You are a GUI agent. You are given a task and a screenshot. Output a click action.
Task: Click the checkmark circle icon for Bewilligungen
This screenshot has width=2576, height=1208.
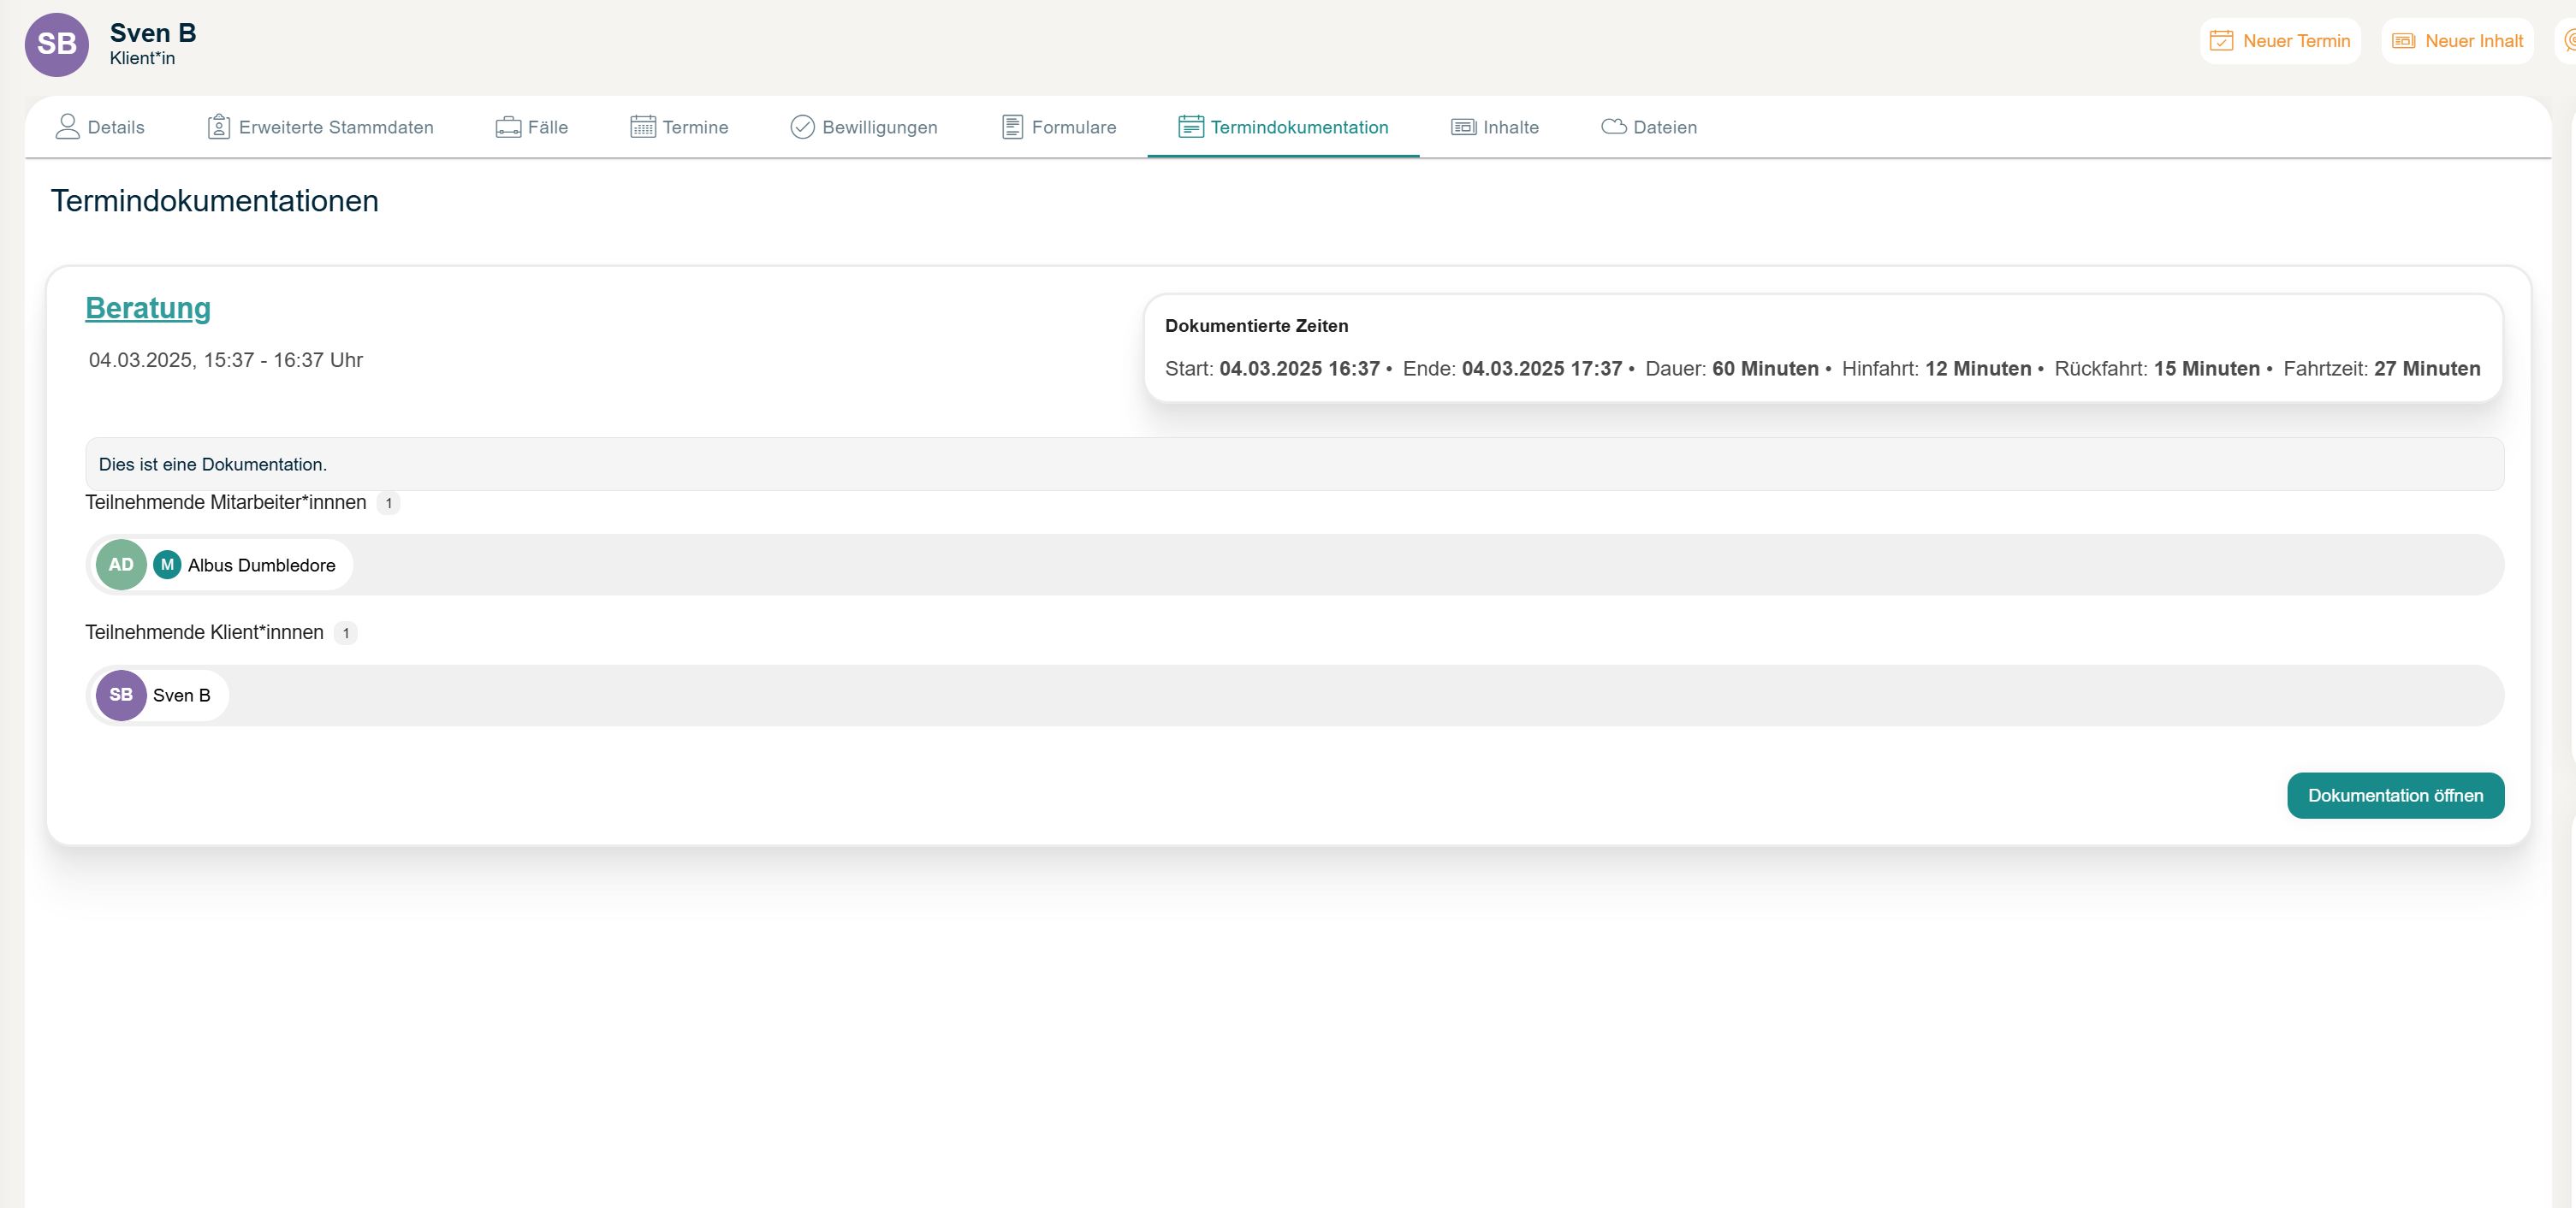coord(802,126)
